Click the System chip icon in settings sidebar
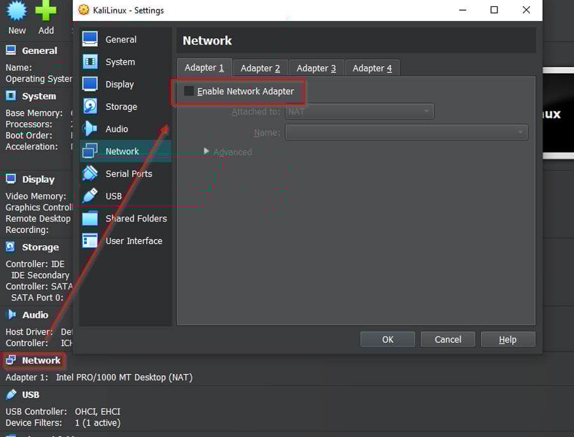Screen dimensions: 574x437 90,62
